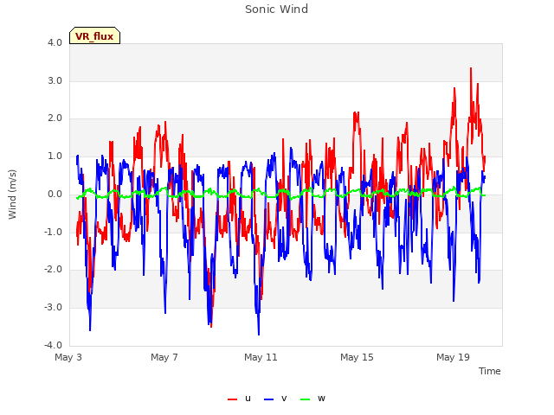Click the 1.0 y-axis tick label
Viewport: 554px width, 415px height.
click(55, 156)
